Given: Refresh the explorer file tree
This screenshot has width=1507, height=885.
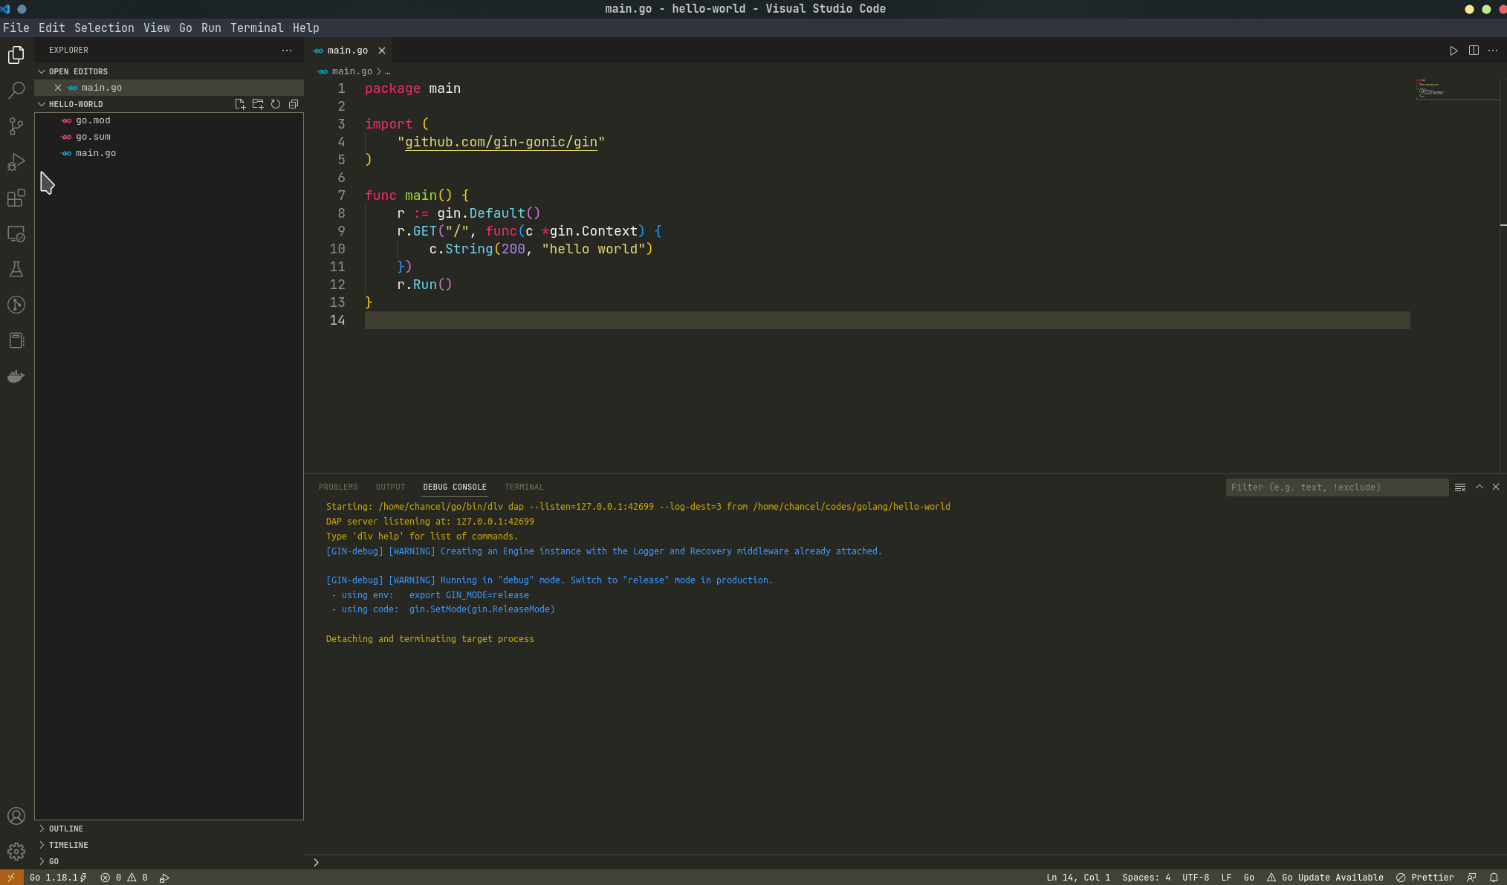Looking at the screenshot, I should (276, 104).
